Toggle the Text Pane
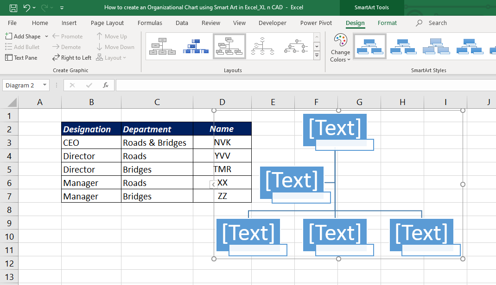496x285 pixels. coord(21,57)
